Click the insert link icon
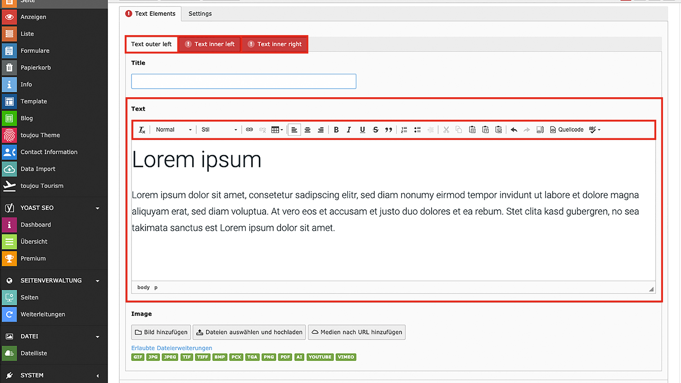This screenshot has height=383, width=681. pos(249,130)
